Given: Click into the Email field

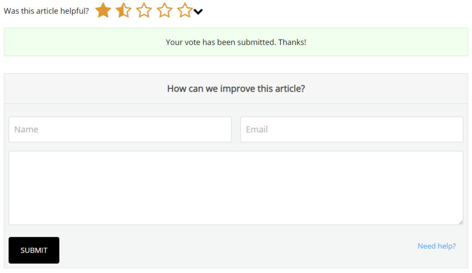Looking at the screenshot, I should pyautogui.click(x=352, y=129).
